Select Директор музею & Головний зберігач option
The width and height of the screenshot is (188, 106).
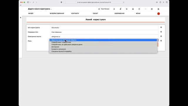pos(103,40)
